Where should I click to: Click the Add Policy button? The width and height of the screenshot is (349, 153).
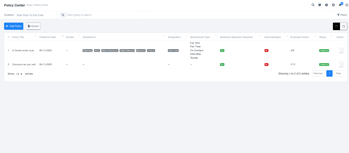(x=14, y=26)
